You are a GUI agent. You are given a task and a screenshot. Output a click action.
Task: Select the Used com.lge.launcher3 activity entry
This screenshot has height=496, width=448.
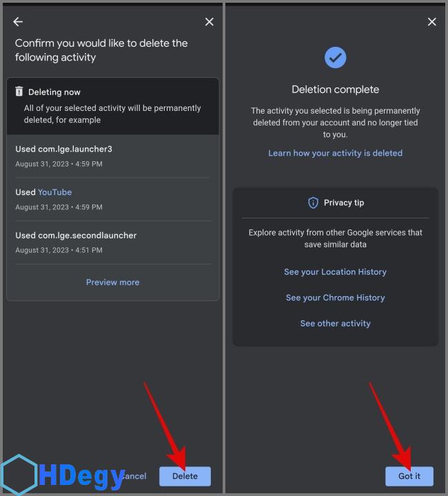click(x=112, y=156)
